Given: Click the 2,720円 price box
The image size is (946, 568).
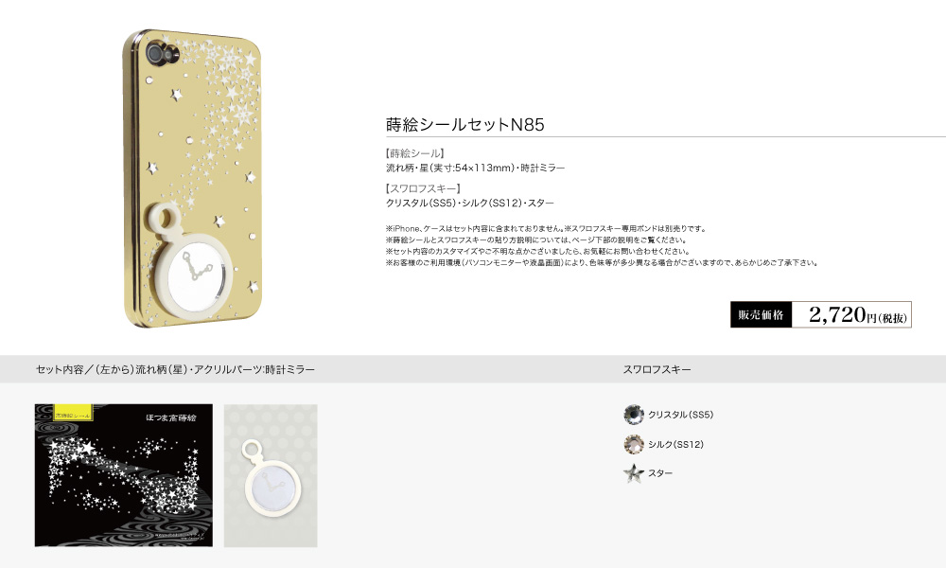Looking at the screenshot, I should click(851, 314).
